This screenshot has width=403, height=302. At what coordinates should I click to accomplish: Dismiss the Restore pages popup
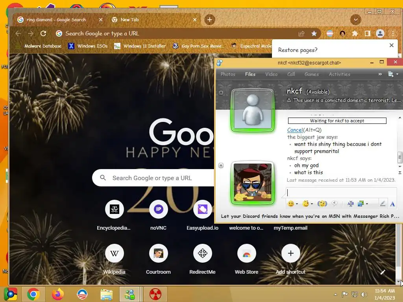coord(392,45)
